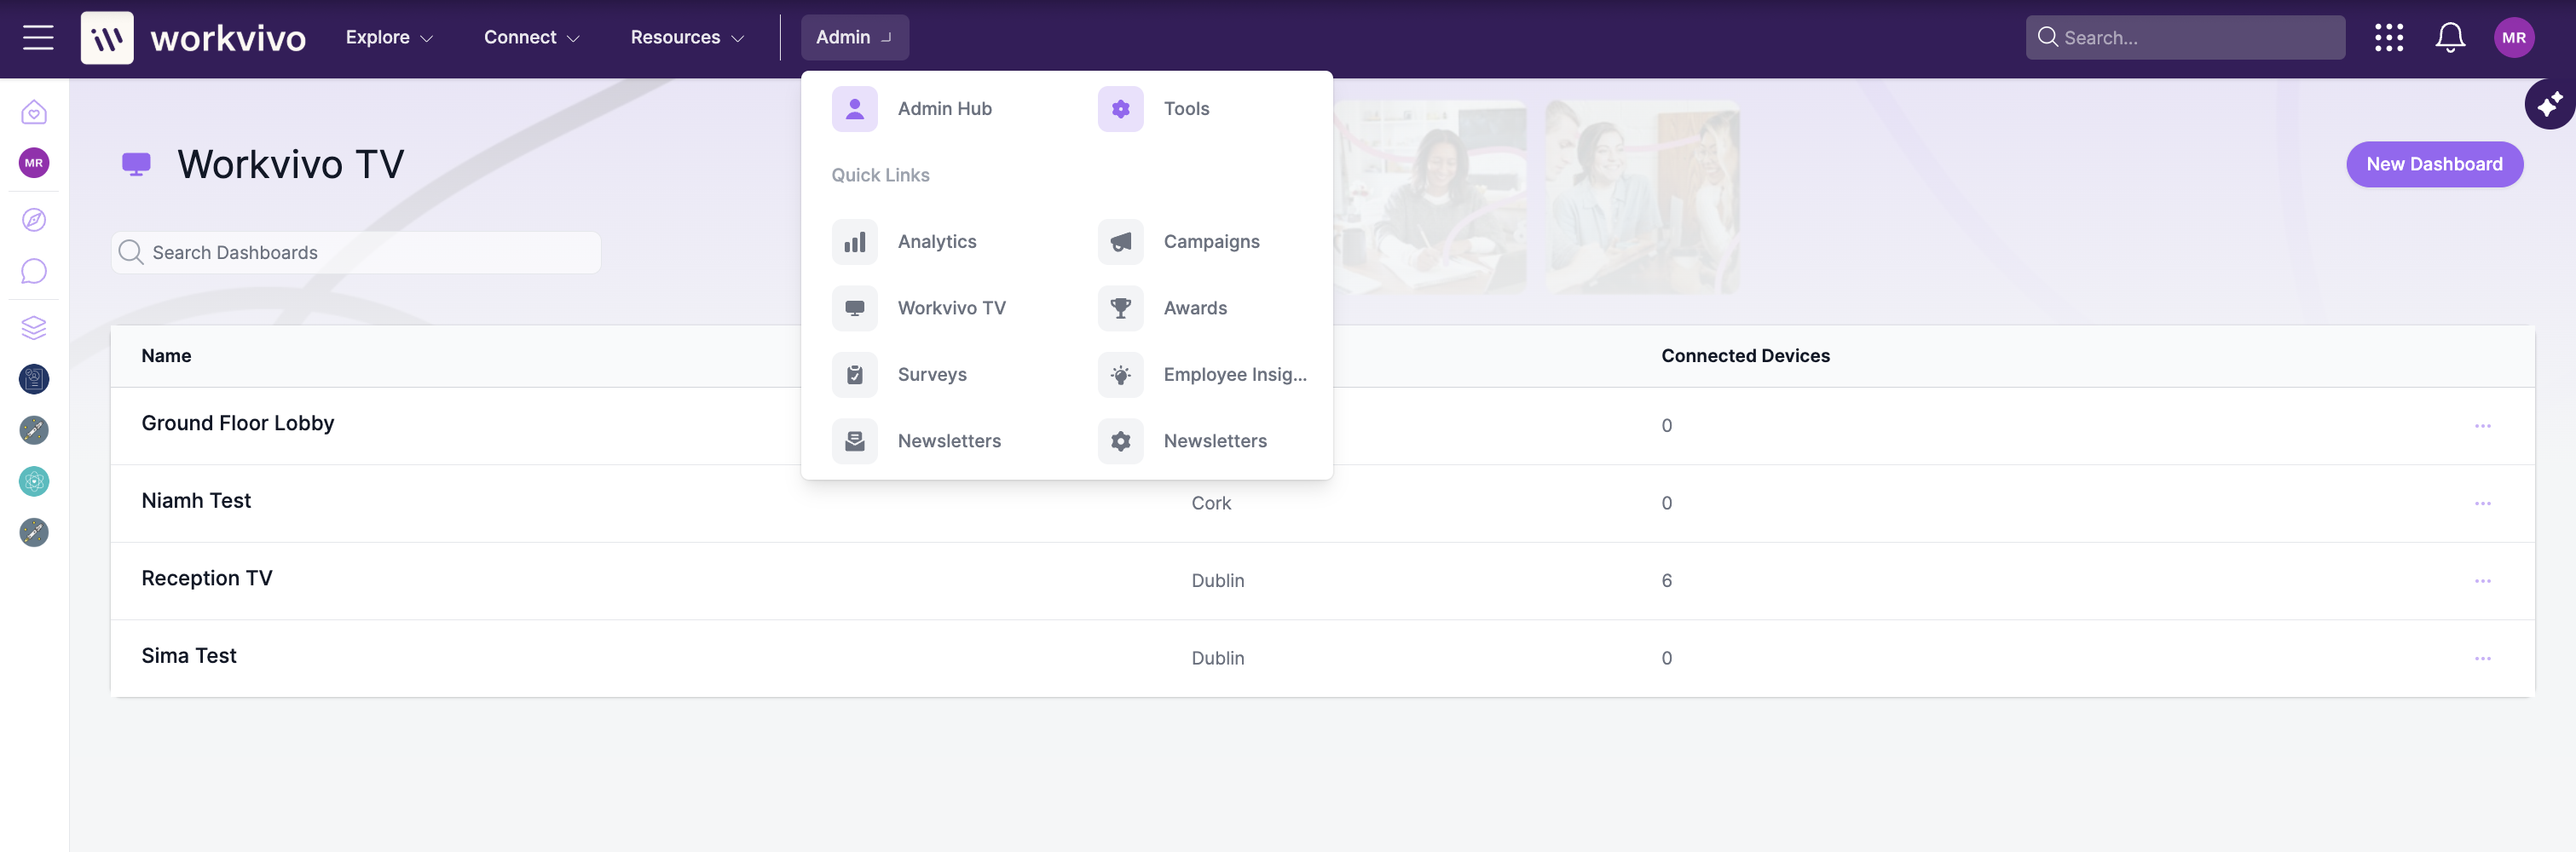Click the Name column header
Image resolution: width=2576 pixels, height=852 pixels.
[166, 356]
